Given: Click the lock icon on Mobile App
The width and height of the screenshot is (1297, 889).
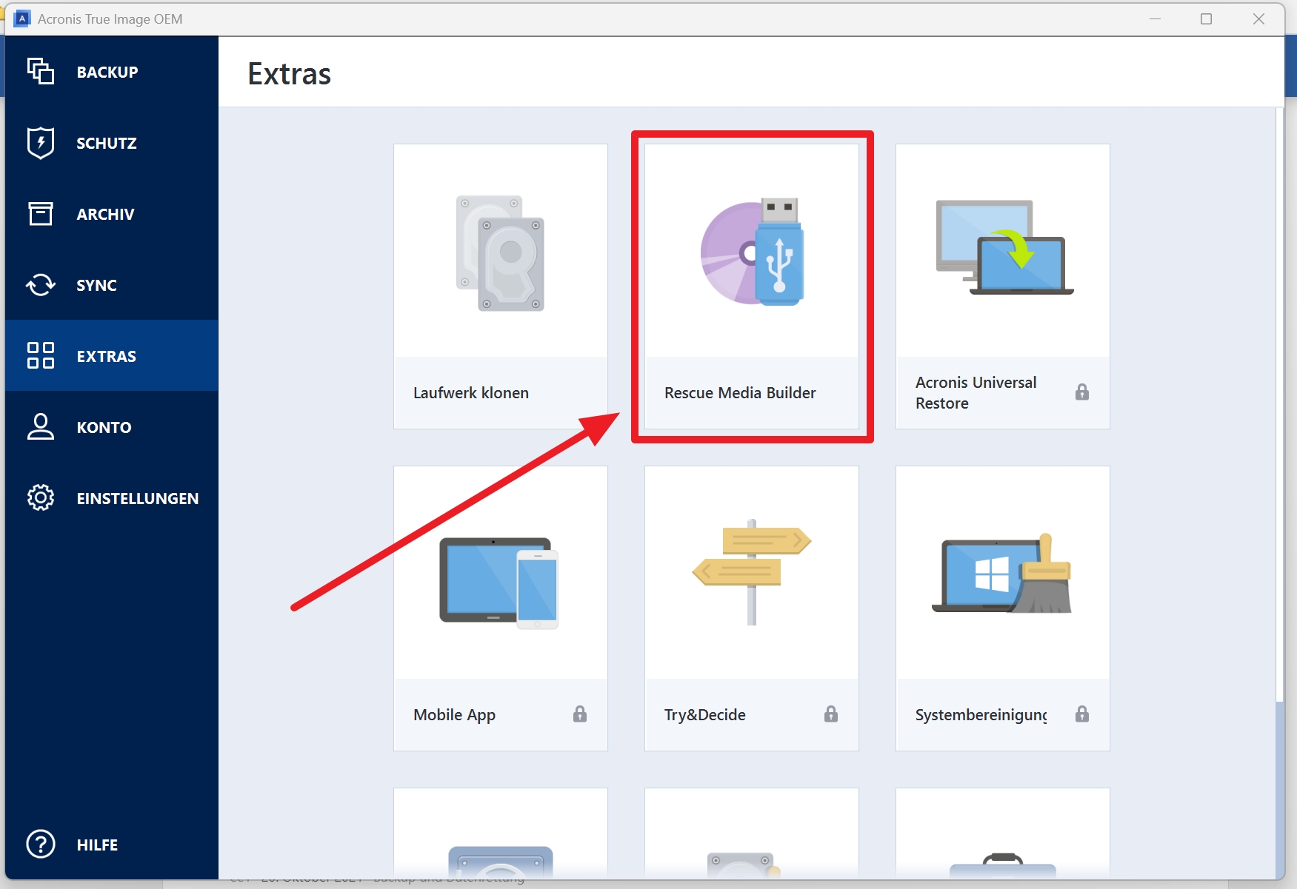Looking at the screenshot, I should point(580,714).
